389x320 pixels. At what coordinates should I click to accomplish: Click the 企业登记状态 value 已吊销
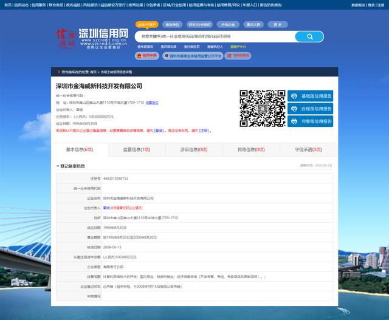pyautogui.click(x=142, y=287)
